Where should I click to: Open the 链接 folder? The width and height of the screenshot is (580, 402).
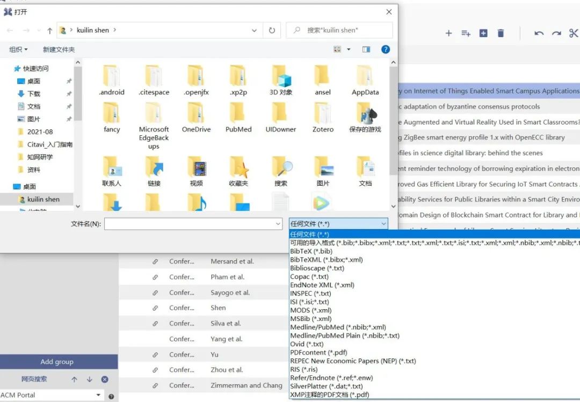pos(154,171)
